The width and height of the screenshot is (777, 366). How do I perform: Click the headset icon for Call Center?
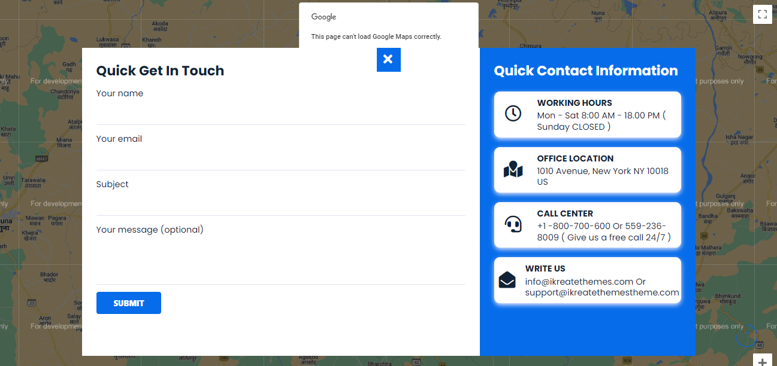coord(513,225)
